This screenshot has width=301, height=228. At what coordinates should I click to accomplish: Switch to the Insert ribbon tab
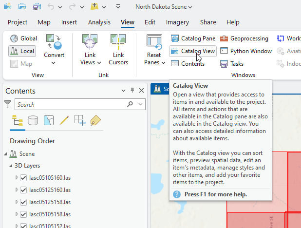click(69, 22)
